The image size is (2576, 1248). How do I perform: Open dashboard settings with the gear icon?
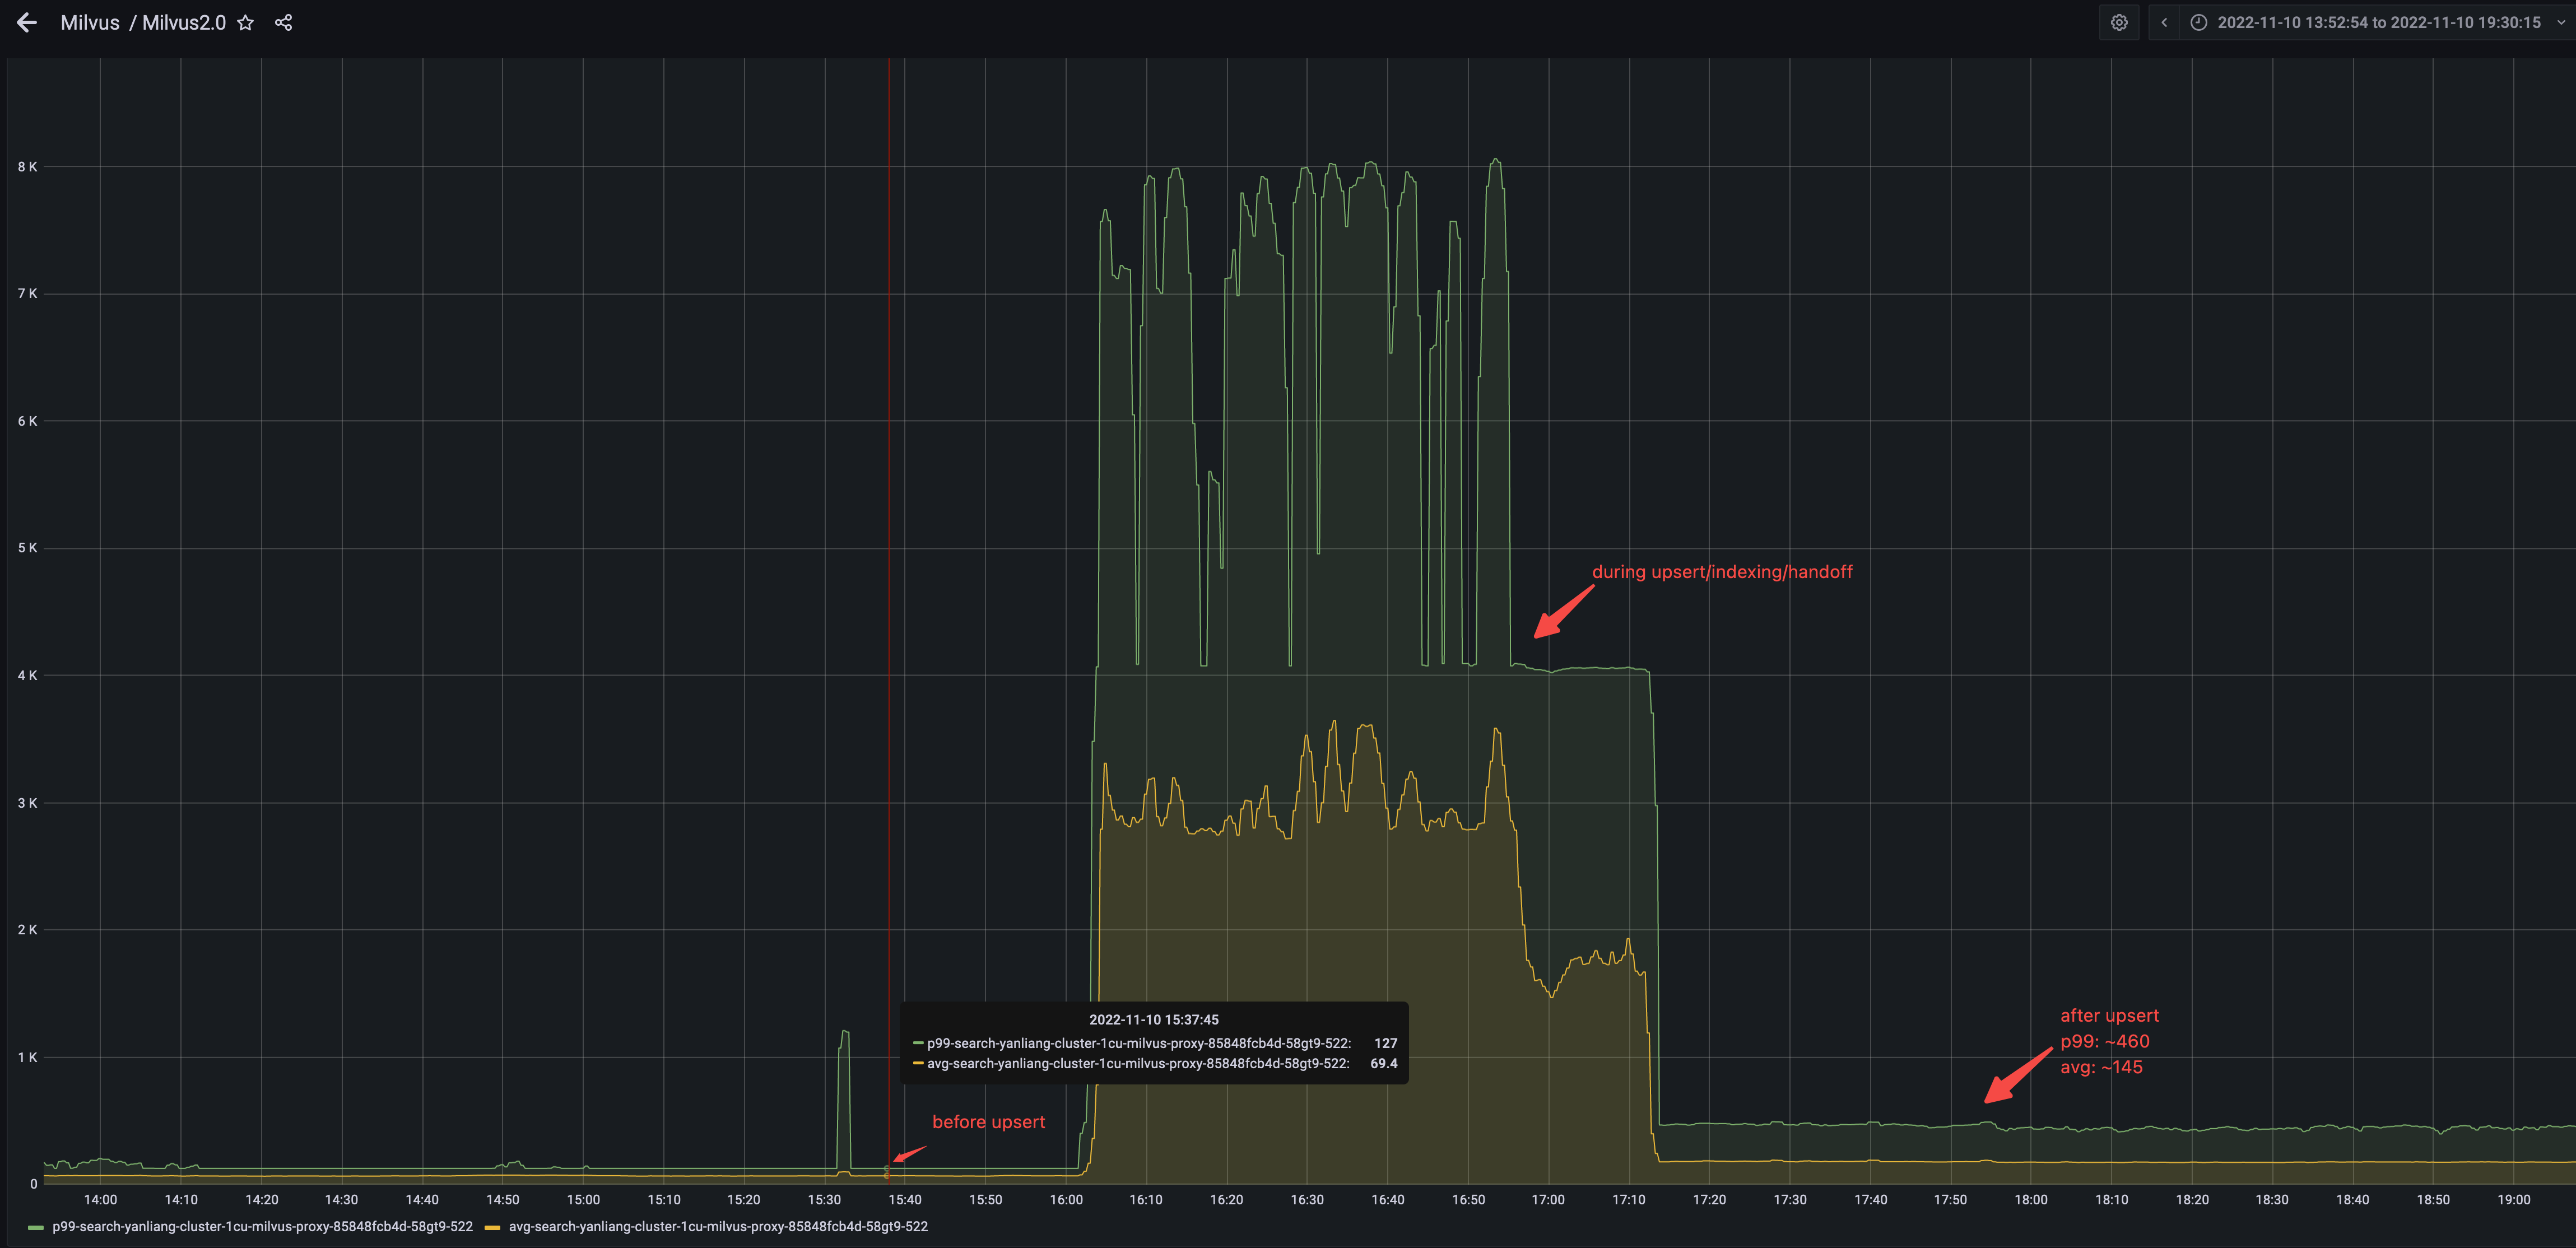click(x=2119, y=22)
